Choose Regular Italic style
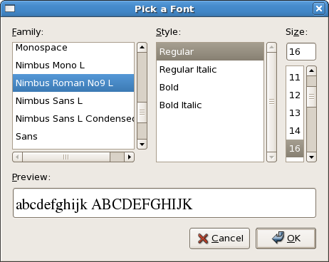 click(210, 70)
